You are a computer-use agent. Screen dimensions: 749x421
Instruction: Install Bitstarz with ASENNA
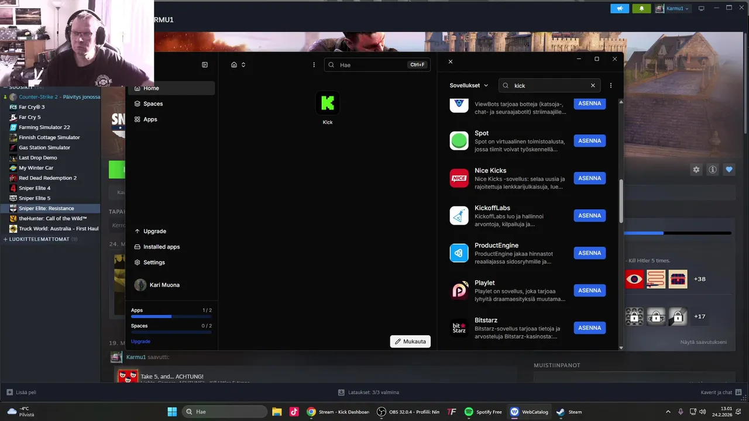tap(590, 328)
